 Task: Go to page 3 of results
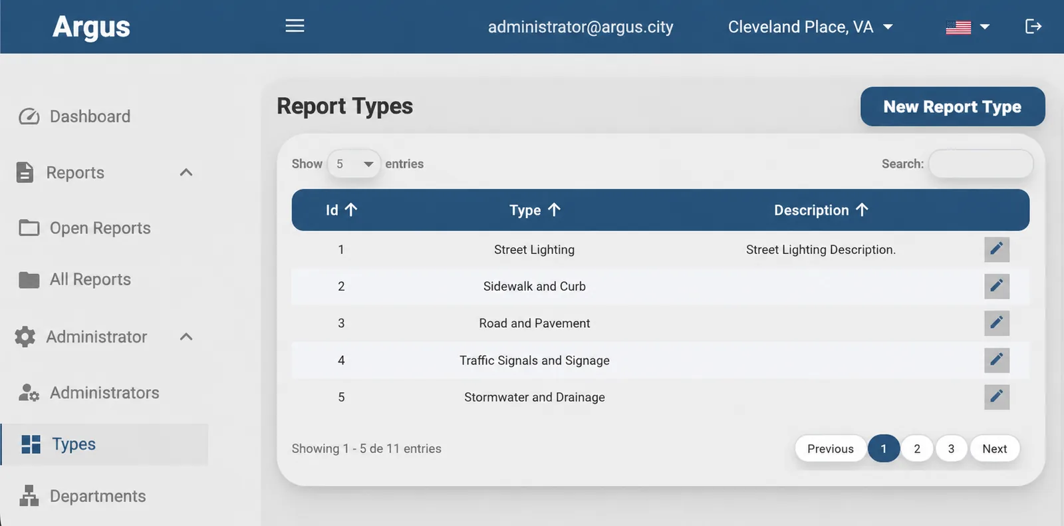951,449
